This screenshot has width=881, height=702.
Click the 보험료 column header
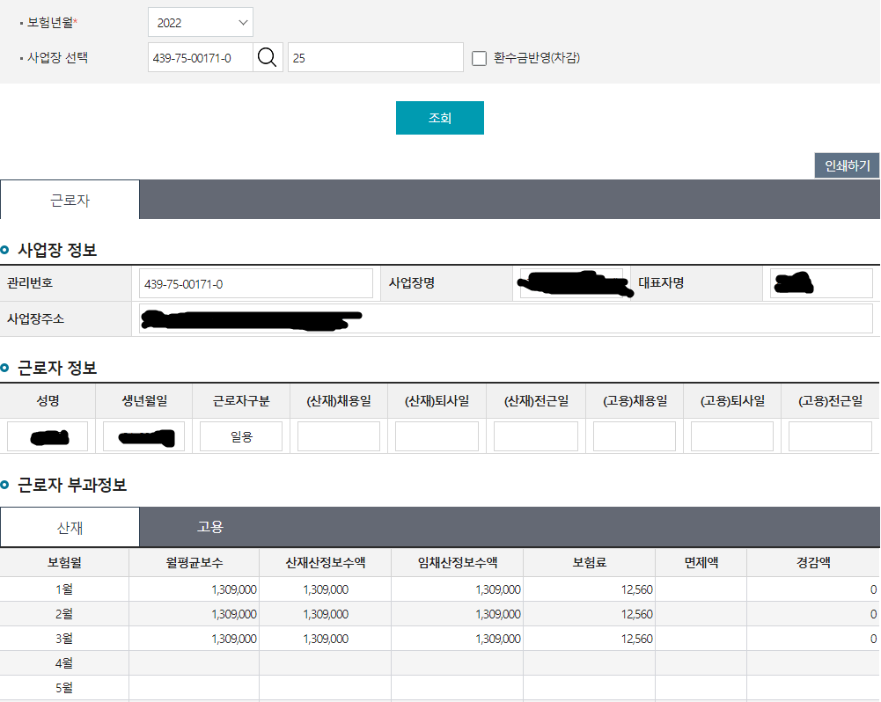589,562
